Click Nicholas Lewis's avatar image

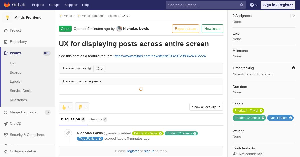(x=119, y=29)
